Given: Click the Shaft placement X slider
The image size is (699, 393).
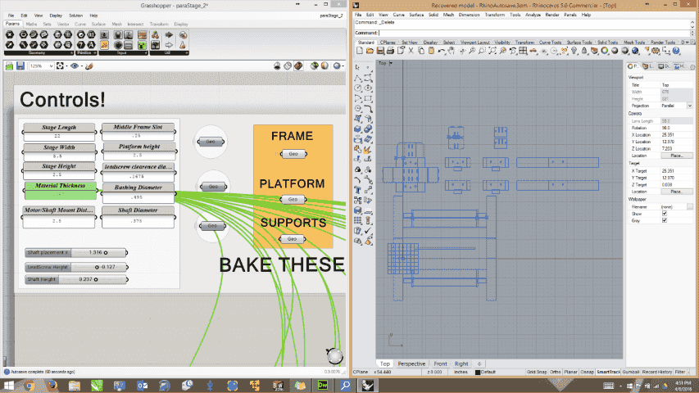Looking at the screenshot, I should [x=75, y=253].
